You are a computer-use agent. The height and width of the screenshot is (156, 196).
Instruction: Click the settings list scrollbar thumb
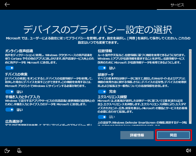click(190, 87)
